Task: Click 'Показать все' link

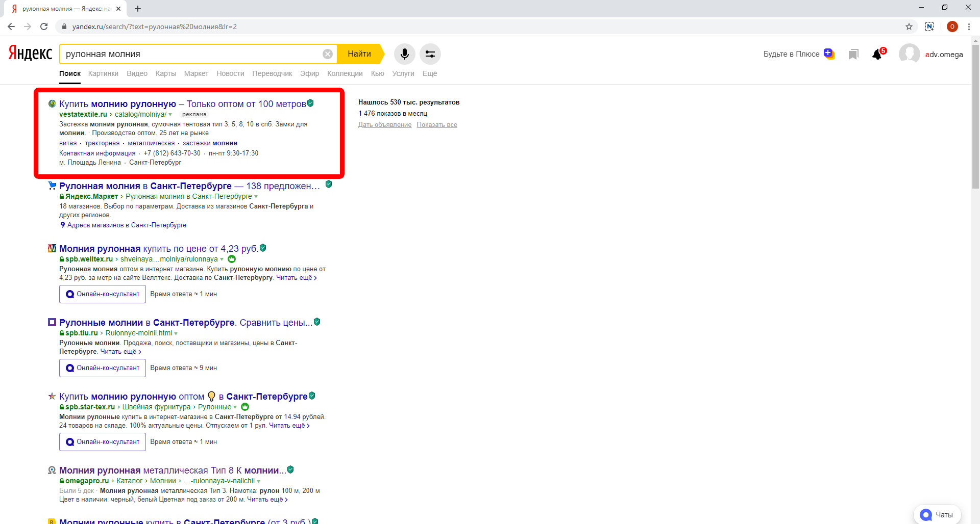Action: pos(437,125)
